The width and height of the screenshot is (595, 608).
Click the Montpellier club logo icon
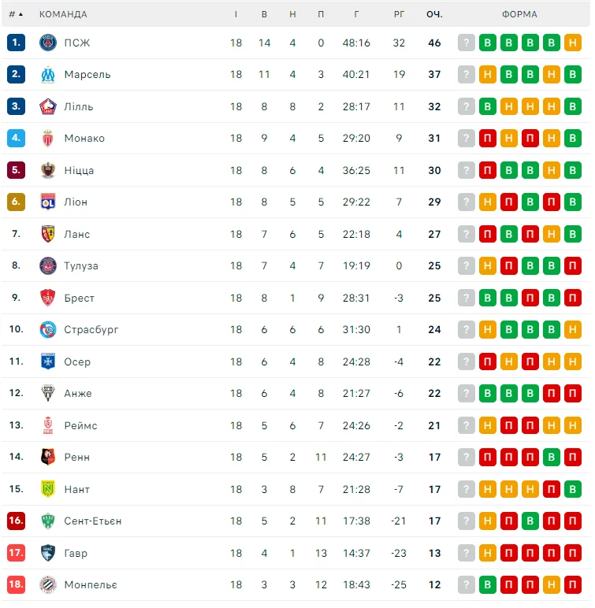[48, 584]
